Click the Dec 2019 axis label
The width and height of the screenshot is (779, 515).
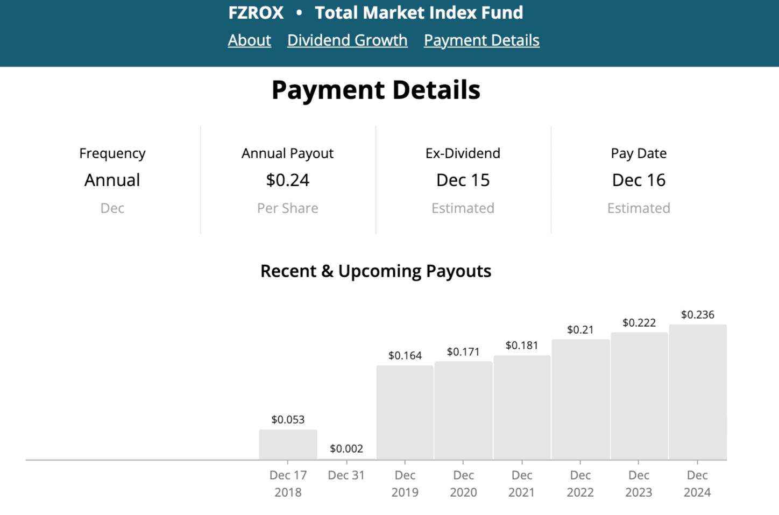(x=405, y=484)
